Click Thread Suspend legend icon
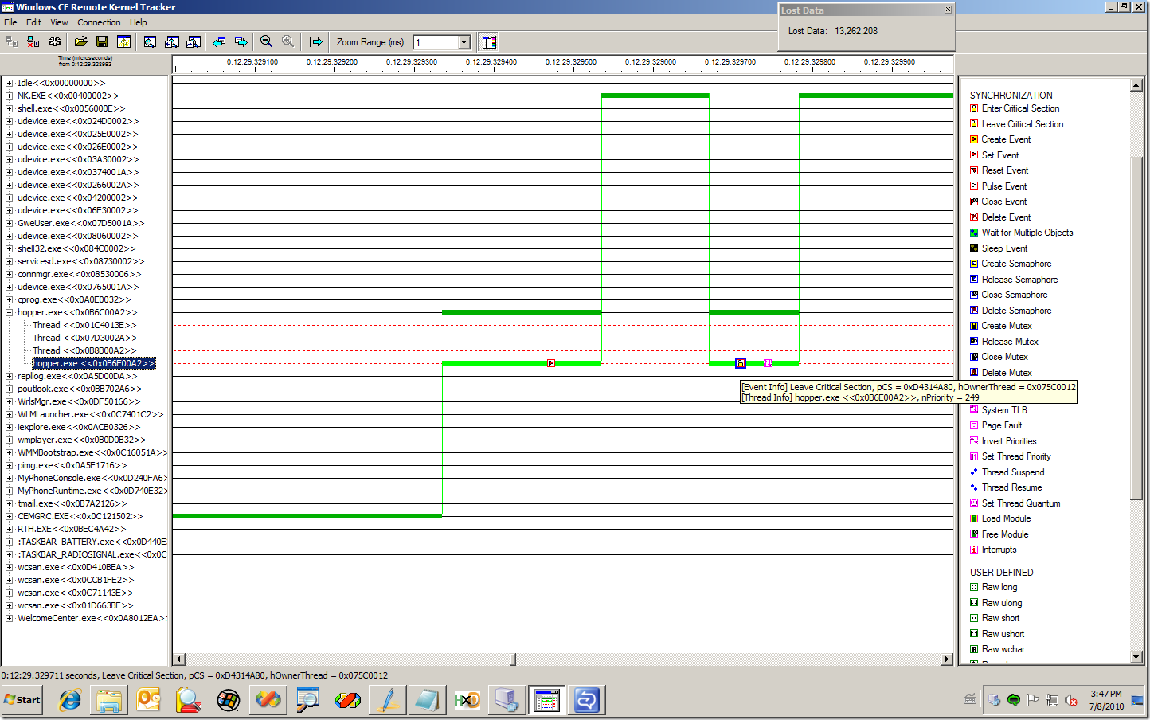The image size is (1150, 720). [974, 472]
